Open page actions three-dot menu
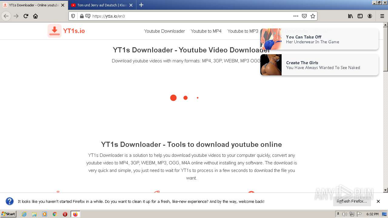This screenshot has height=218, width=388. pos(296,16)
